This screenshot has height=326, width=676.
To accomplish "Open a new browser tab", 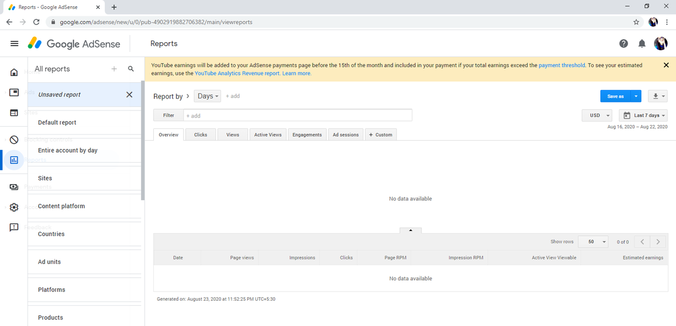I will point(114,7).
